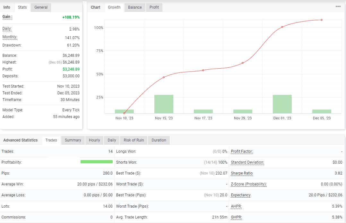Image resolution: width=346 pixels, height=223 pixels.
Task: Open the General tab
Action: [40, 7]
